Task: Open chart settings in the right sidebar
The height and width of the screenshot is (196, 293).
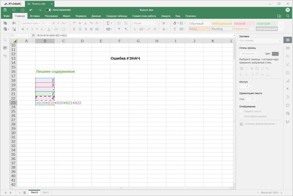Action: point(288,81)
